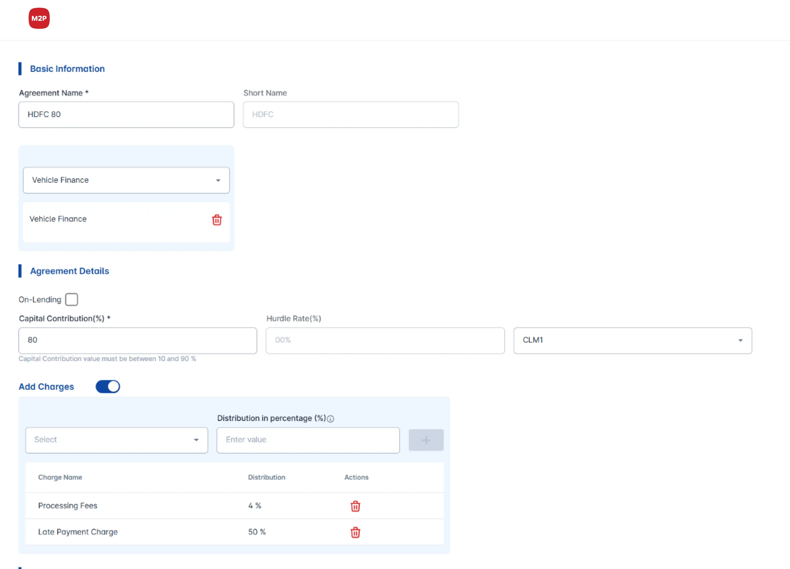The height and width of the screenshot is (569, 790).
Task: Show info about Distribution in percentage
Action: (x=331, y=419)
